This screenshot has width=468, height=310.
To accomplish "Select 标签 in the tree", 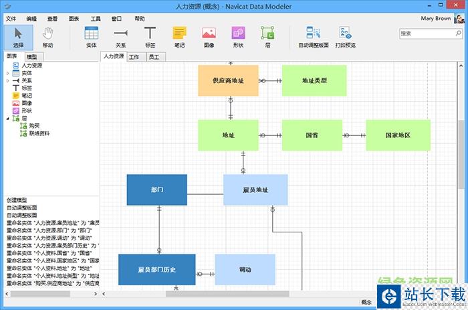I will (27, 88).
